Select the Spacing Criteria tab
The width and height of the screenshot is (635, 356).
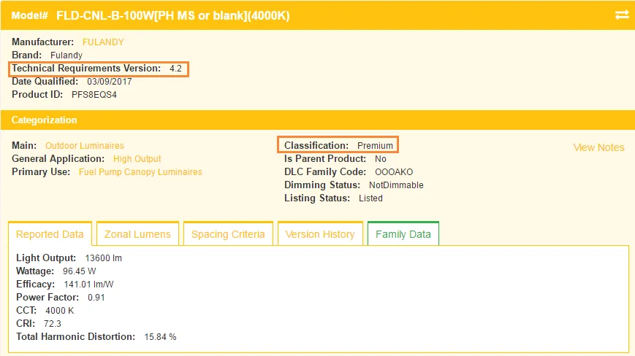[x=228, y=234]
